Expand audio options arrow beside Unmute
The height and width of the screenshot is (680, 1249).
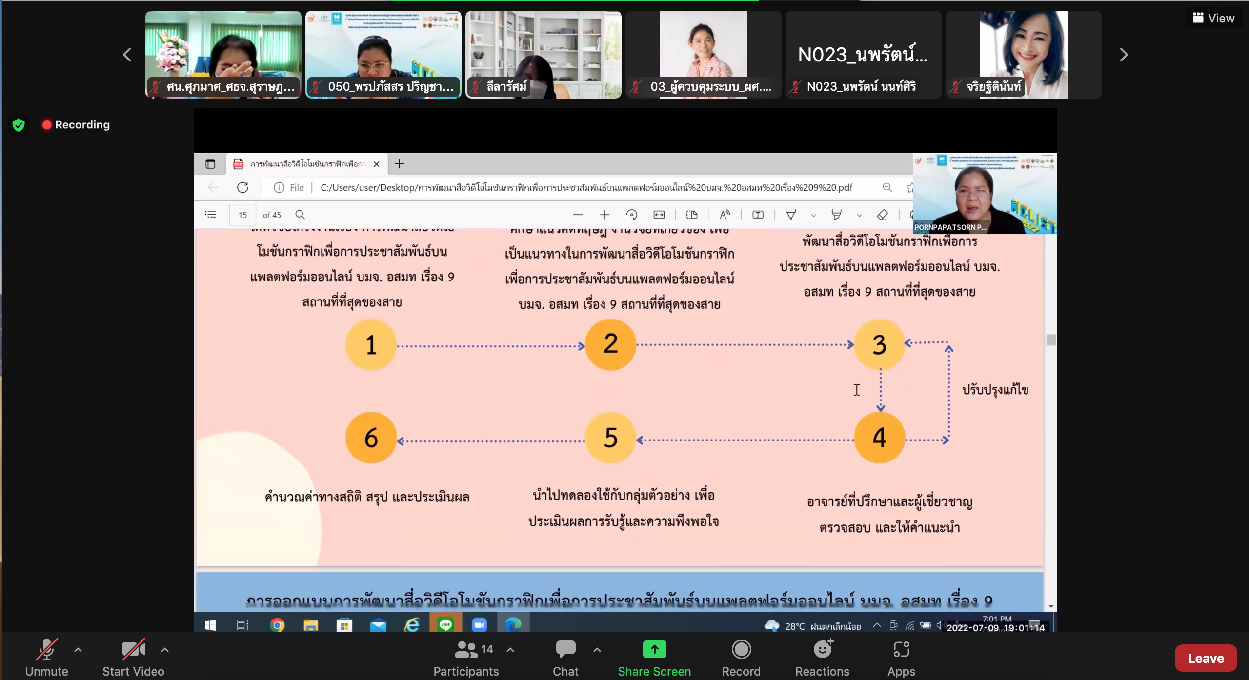pos(78,650)
